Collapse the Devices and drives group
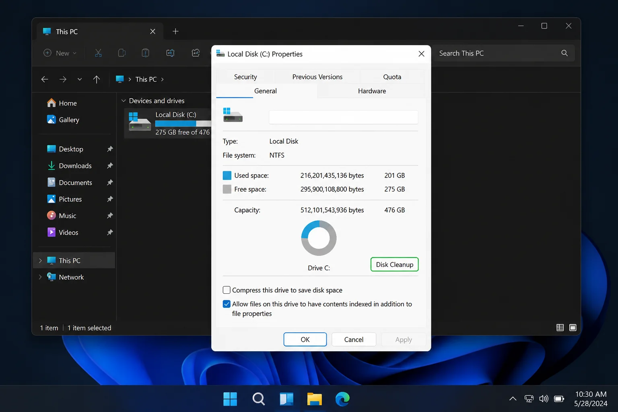This screenshot has width=618, height=412. pos(124,101)
